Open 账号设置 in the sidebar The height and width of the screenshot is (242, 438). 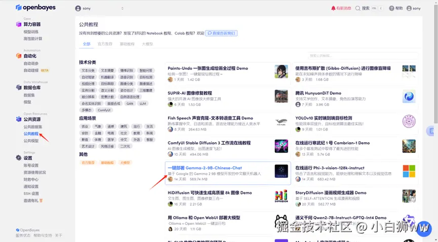31,166
